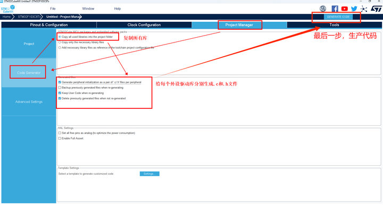The width and height of the screenshot is (383, 205).
Task: Open the Facebook icon link
Action: coord(335,9)
